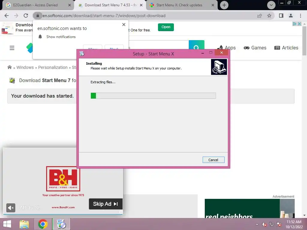Open the real neighbors advertisement
Viewport: 307px width, 230px height.
point(250,208)
